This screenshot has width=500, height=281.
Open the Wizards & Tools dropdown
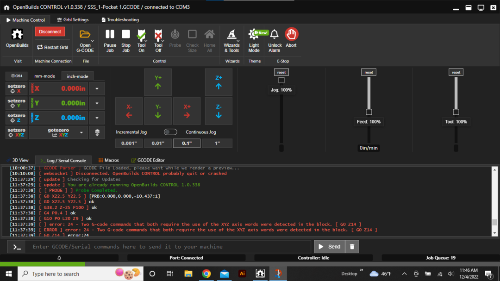232,41
